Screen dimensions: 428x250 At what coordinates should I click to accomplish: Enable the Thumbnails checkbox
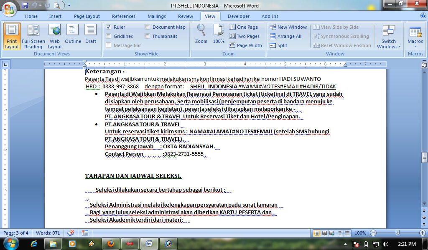[x=147, y=36]
